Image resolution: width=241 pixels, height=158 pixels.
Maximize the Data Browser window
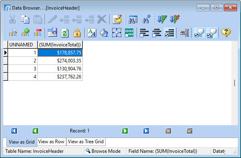coord(217,8)
